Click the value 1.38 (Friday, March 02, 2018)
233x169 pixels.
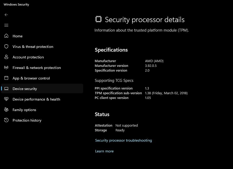166,93
